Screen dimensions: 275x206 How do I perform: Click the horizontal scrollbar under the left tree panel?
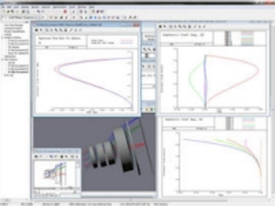15,199
